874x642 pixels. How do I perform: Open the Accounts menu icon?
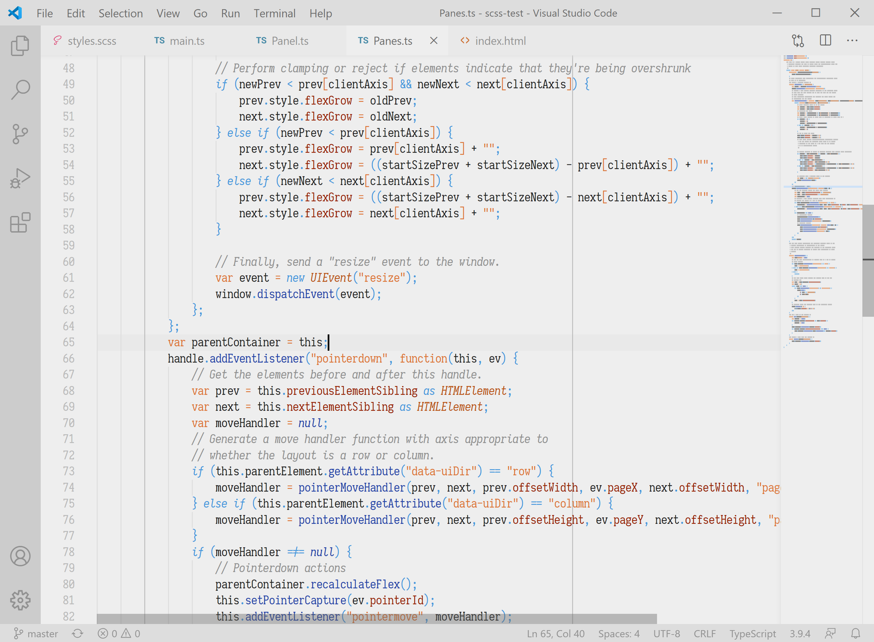pyautogui.click(x=20, y=556)
